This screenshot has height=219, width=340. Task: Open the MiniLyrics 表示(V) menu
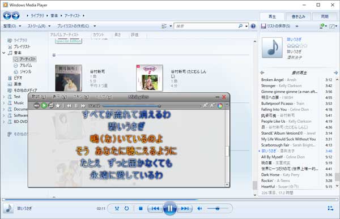pyautogui.click(x=59, y=97)
